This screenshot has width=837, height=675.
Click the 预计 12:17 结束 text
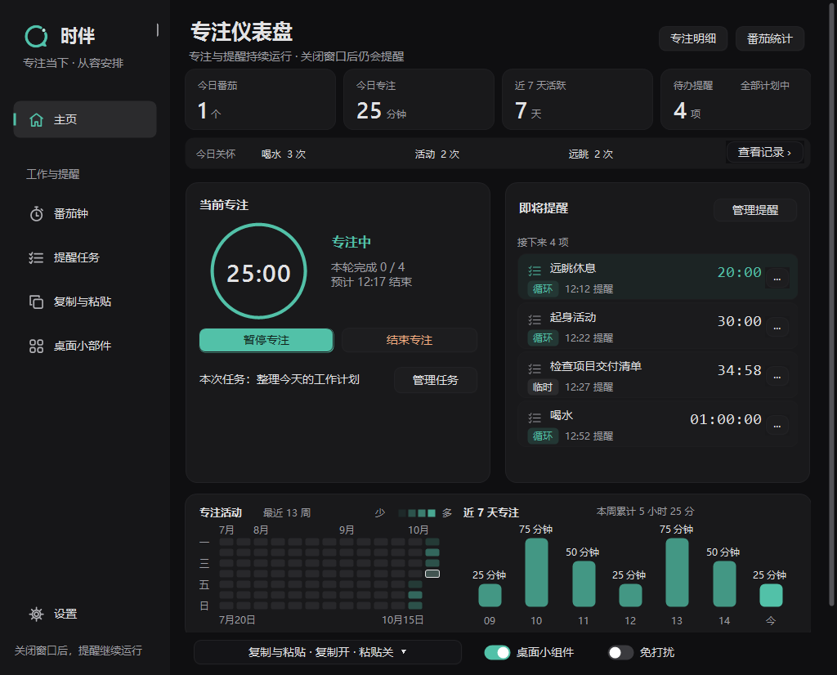click(372, 282)
